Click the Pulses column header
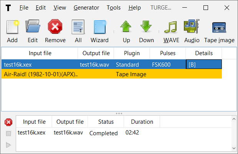Screen dimensions: 238x154 coord(168,53)
